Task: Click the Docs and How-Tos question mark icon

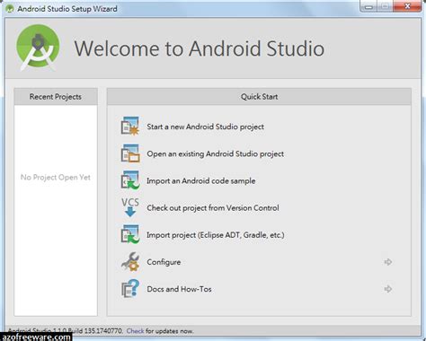Action: pyautogui.click(x=130, y=289)
